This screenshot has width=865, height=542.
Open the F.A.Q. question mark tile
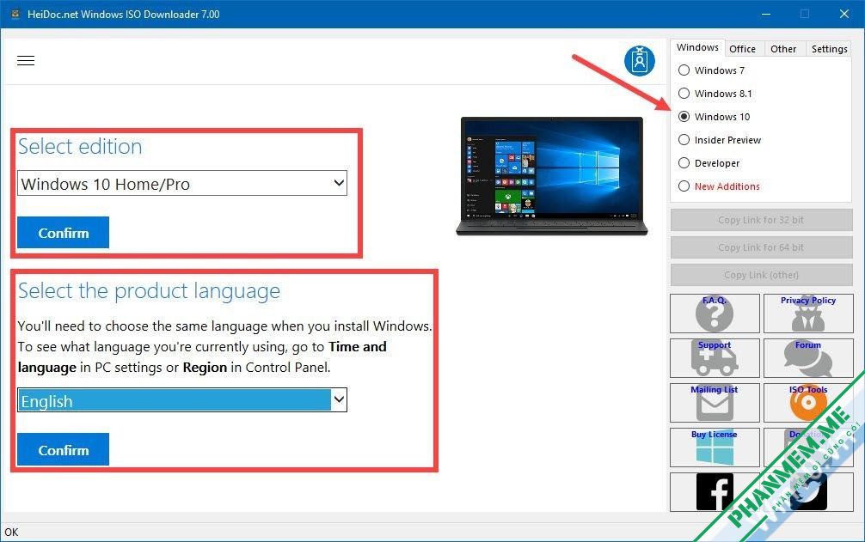(x=715, y=314)
